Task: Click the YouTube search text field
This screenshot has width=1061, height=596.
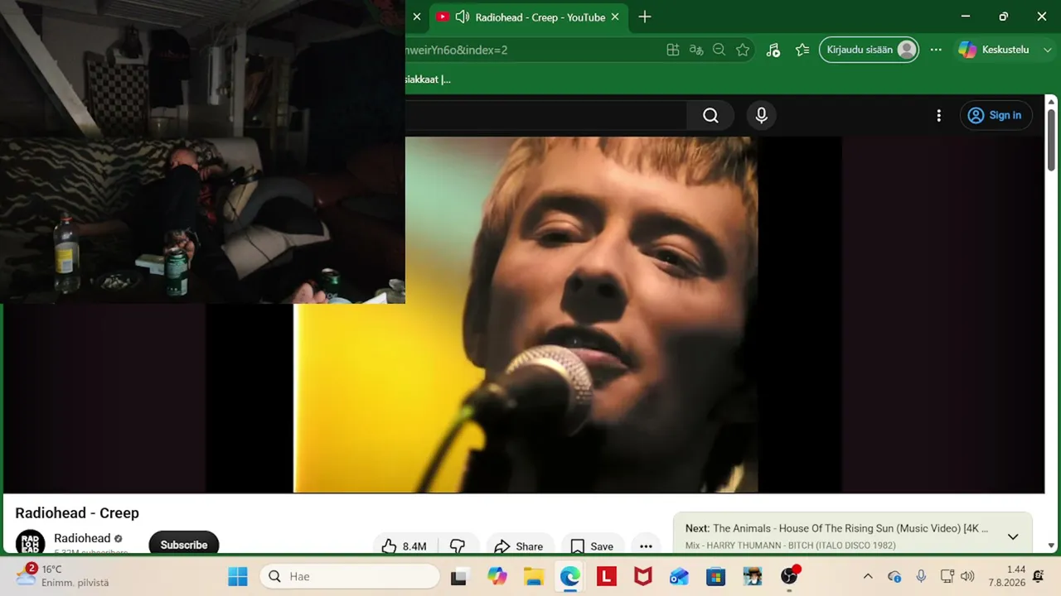Action: click(x=545, y=116)
